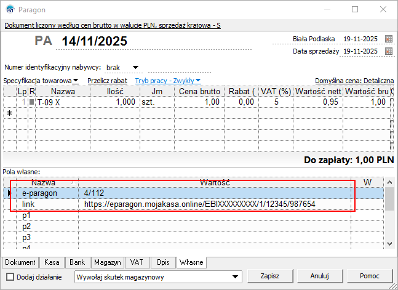
Task: Click the Przelicz rabat link
Action: pyautogui.click(x=107, y=81)
